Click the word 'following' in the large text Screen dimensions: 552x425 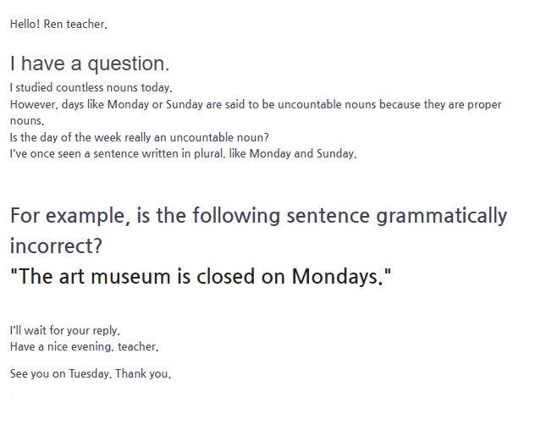point(236,216)
